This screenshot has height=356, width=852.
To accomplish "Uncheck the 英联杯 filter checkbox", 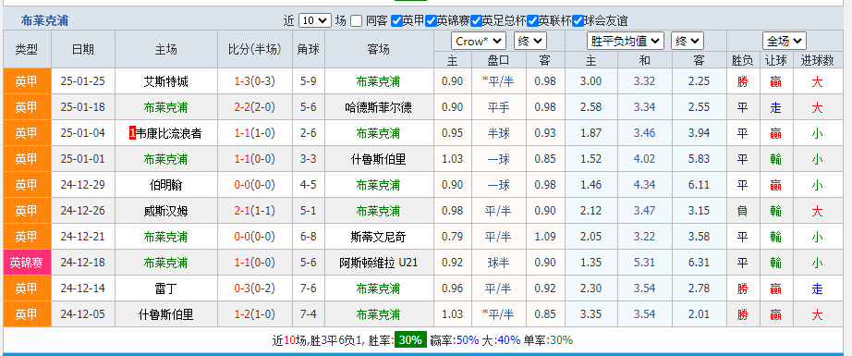I will (x=532, y=21).
